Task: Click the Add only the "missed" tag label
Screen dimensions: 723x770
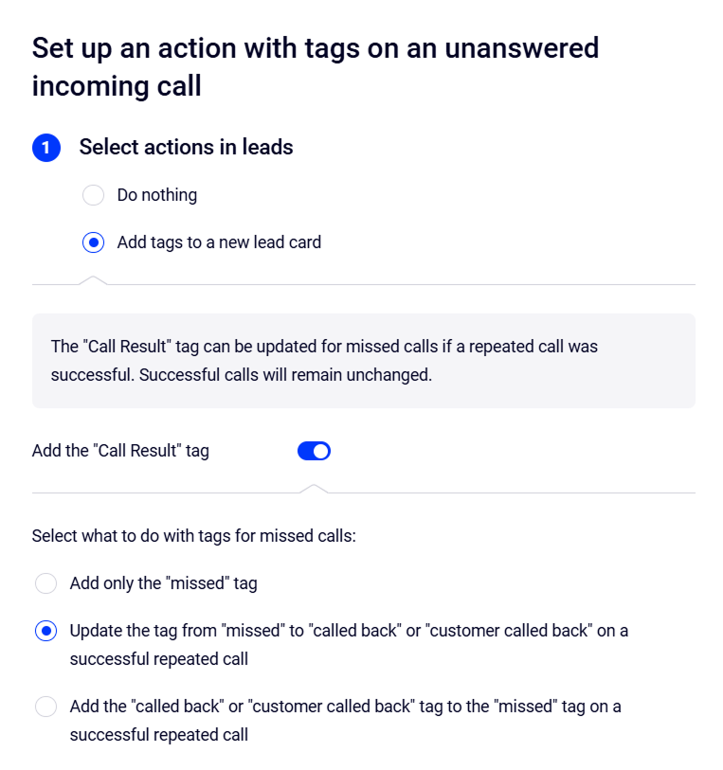Action: click(x=163, y=583)
